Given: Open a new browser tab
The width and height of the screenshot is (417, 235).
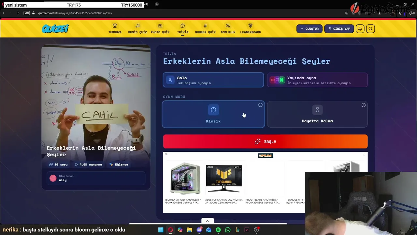Looking at the screenshot, I should point(157,4).
